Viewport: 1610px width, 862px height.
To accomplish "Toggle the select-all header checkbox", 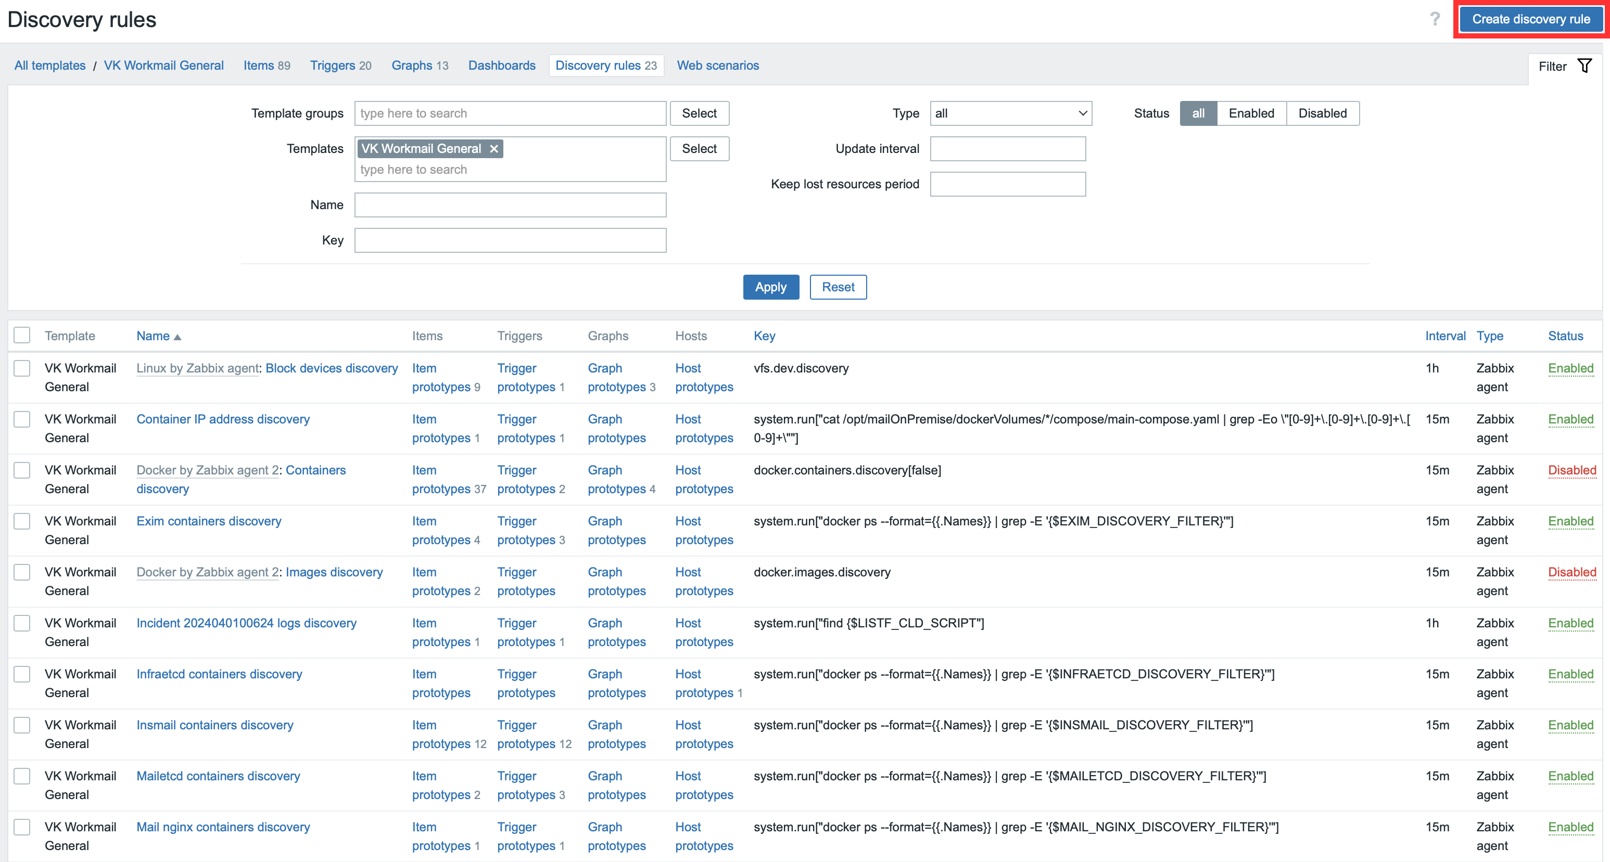I will (22, 336).
